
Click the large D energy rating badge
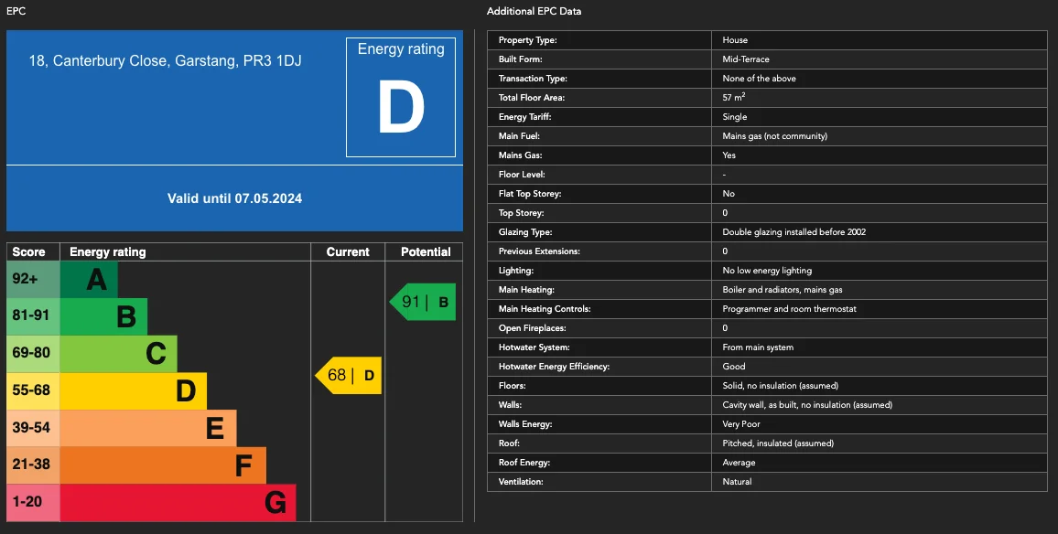[x=400, y=98]
